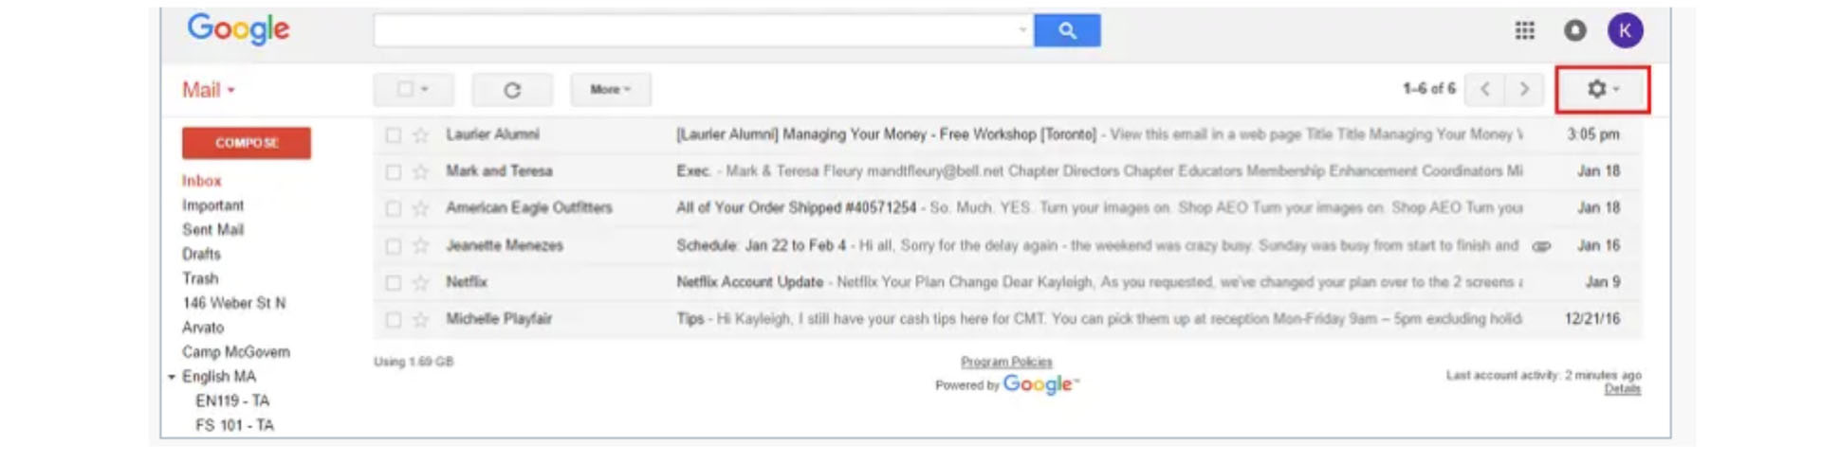Star the Laurier Alumni email
Viewport: 1821px width, 462px height.
coord(420,135)
